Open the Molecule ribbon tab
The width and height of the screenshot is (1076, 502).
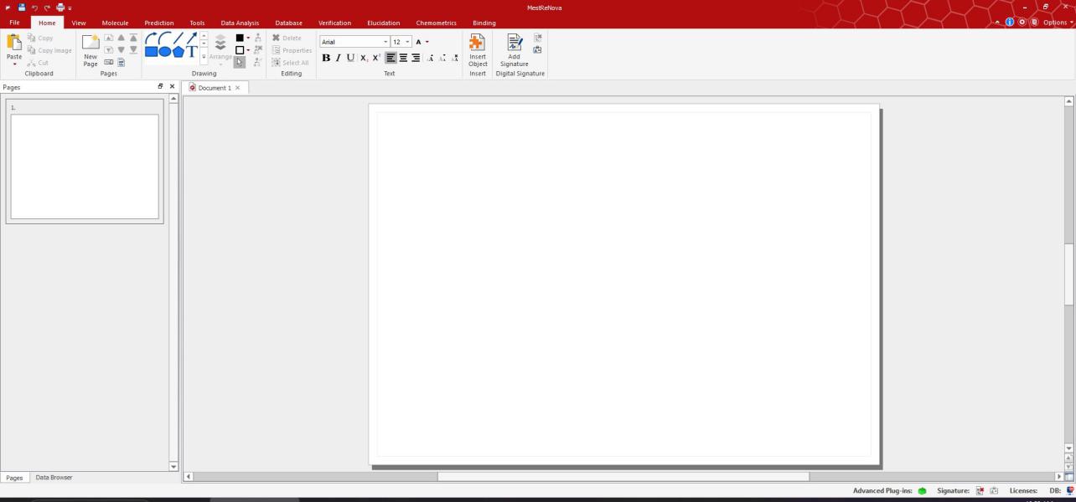point(115,23)
